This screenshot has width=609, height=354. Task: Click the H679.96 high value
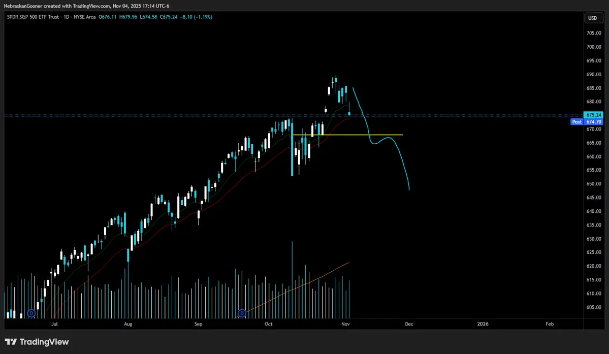pyautogui.click(x=128, y=17)
